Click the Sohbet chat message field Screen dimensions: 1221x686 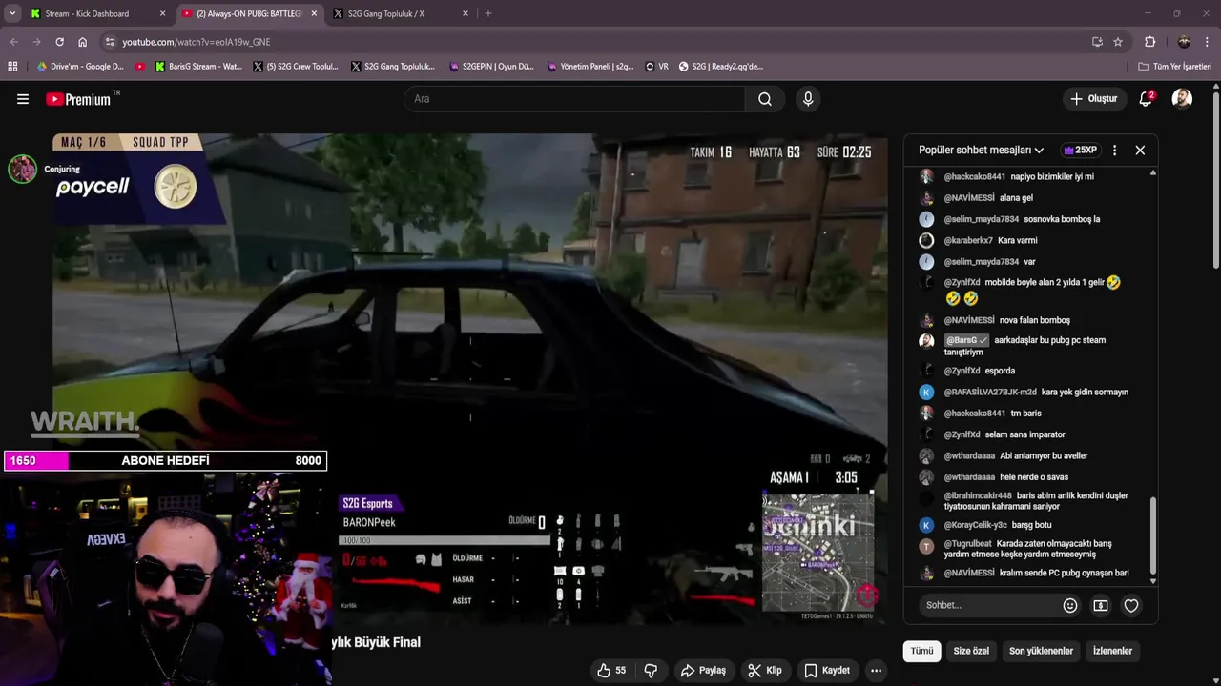tap(987, 605)
